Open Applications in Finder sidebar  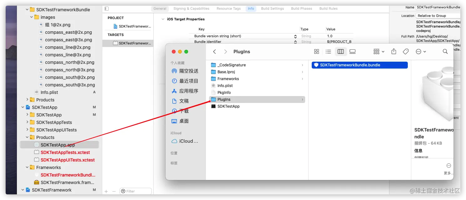[185, 91]
